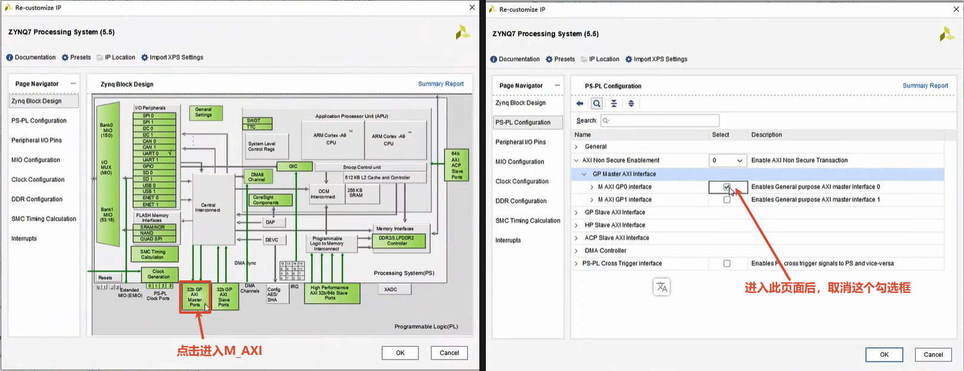Click the 64b AXI ACP Slave Ports block

coord(457,165)
